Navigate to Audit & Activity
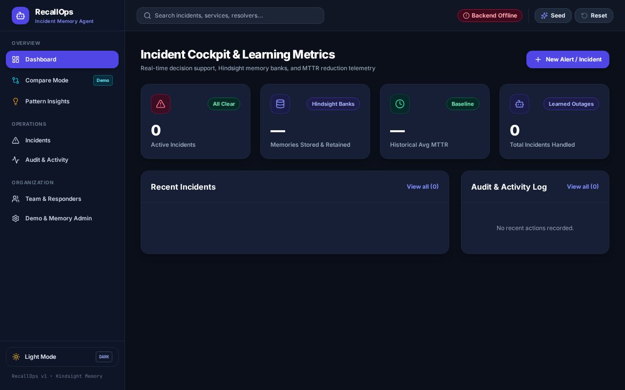 click(62, 160)
